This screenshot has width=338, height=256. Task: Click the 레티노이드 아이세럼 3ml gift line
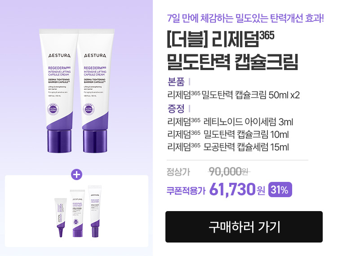[x=230, y=122]
